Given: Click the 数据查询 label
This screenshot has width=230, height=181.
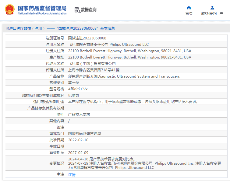Looking at the screenshot, I should [88, 10].
